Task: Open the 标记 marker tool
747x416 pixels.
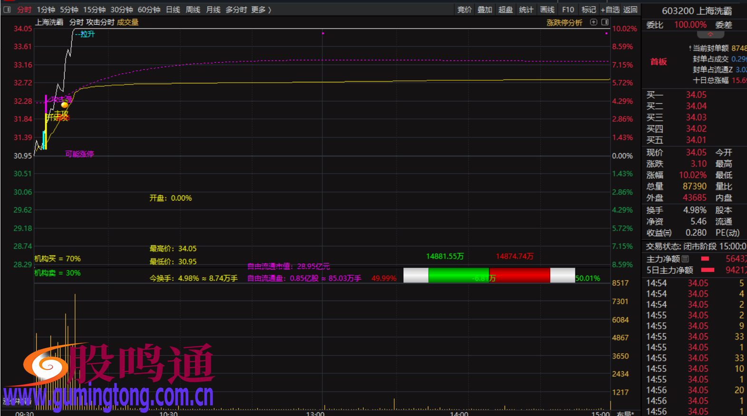Action: (x=589, y=10)
